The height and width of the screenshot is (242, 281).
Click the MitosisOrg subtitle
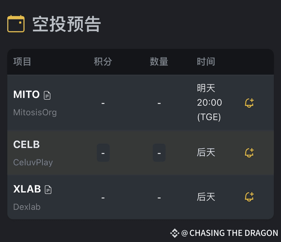coord(35,113)
